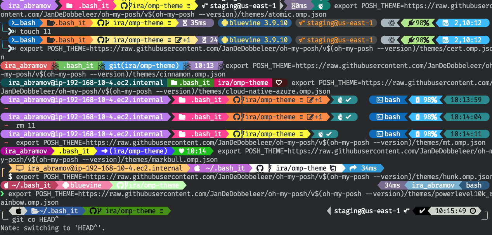492x235 pixels.
Task: Click the Apple logo in the gray prompt segment
Action: coord(18,211)
